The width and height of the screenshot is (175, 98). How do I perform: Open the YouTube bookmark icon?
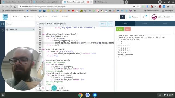73,11
